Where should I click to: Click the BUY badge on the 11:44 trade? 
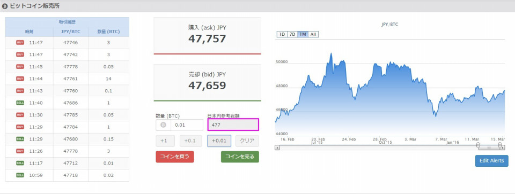[x=20, y=79]
